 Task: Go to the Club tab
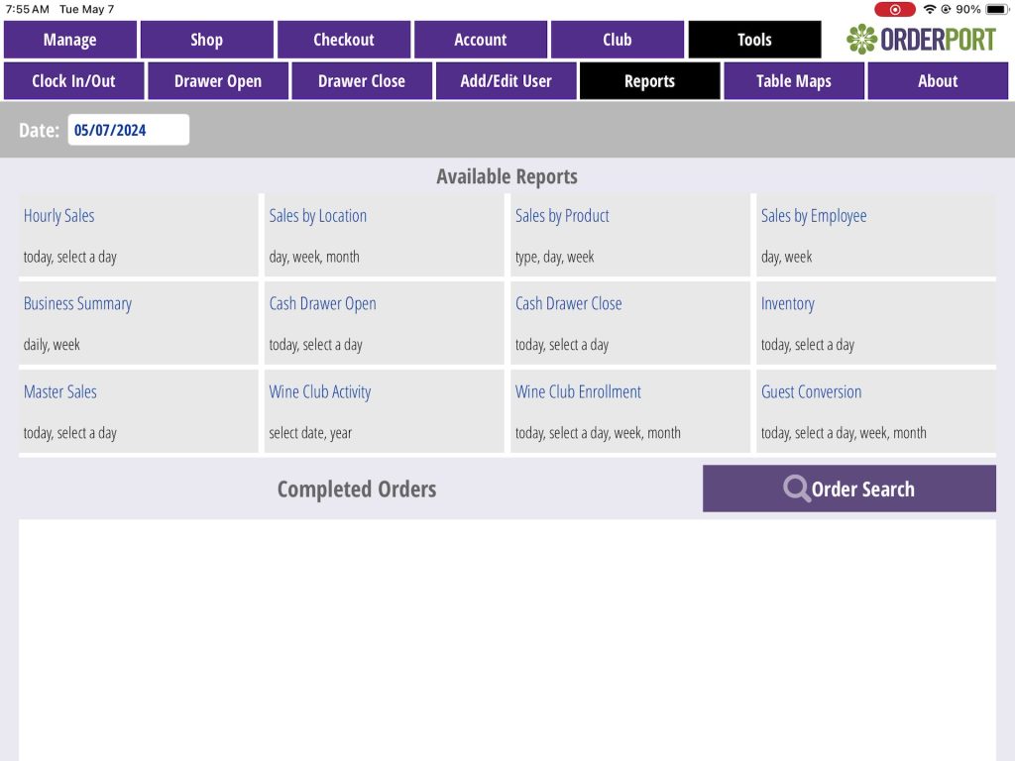[x=617, y=40]
